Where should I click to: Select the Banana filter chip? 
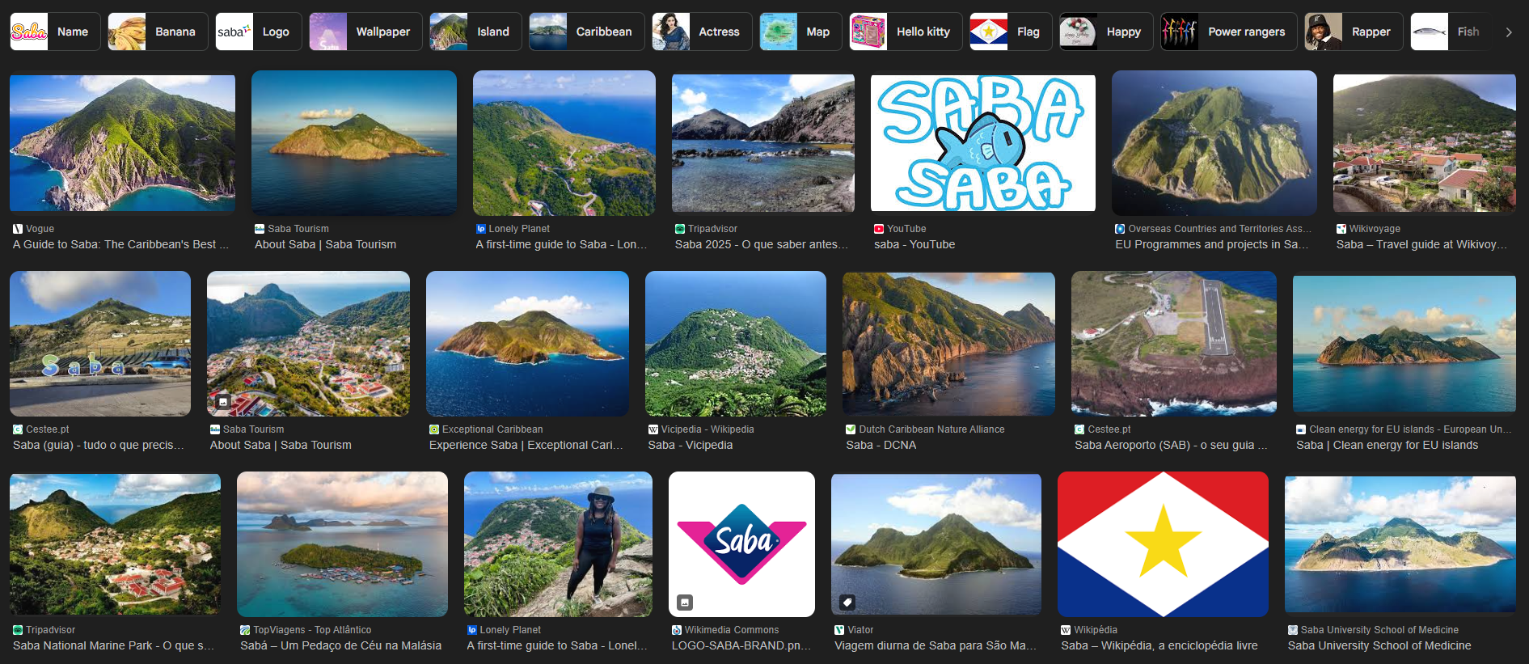point(158,32)
